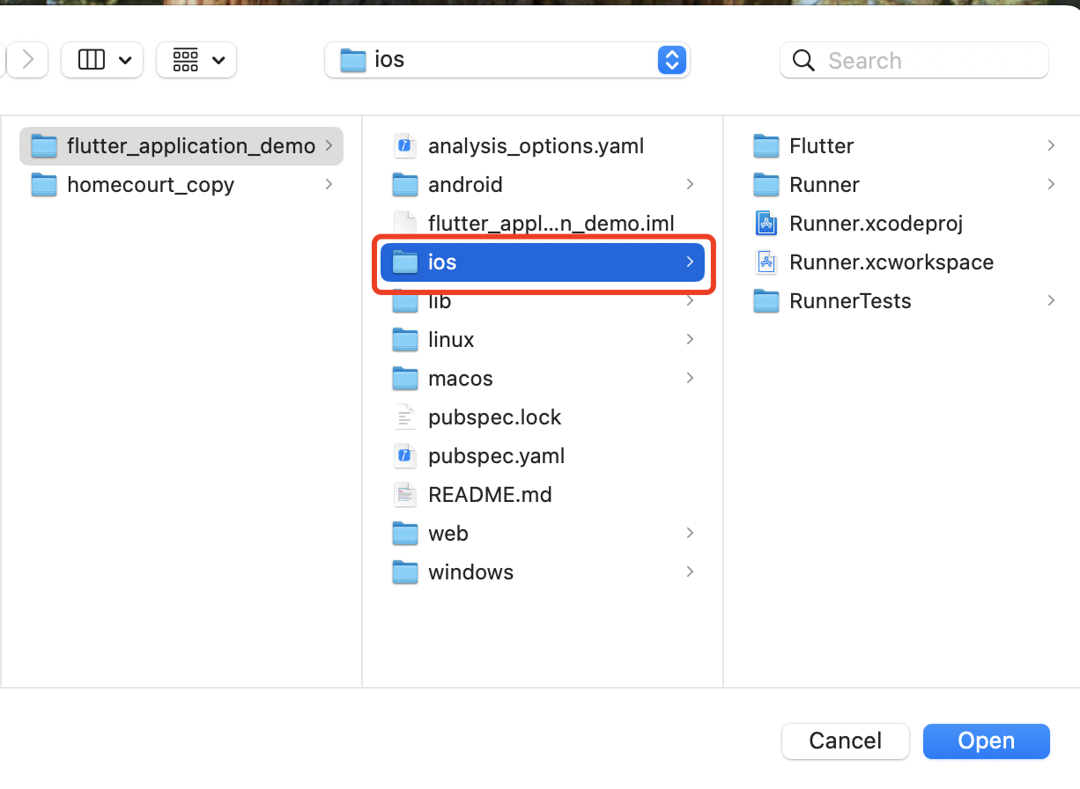Screen dimensions: 1080x789
Task: Go forward with the navigation arrow
Action: point(28,60)
